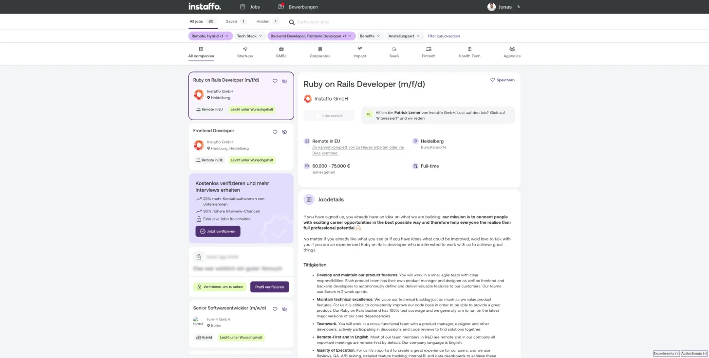
Task: Click the Interessiert button
Action: 329,115
